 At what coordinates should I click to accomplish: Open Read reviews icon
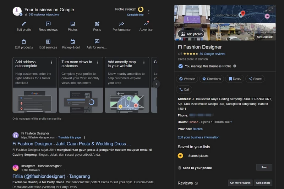48,24
